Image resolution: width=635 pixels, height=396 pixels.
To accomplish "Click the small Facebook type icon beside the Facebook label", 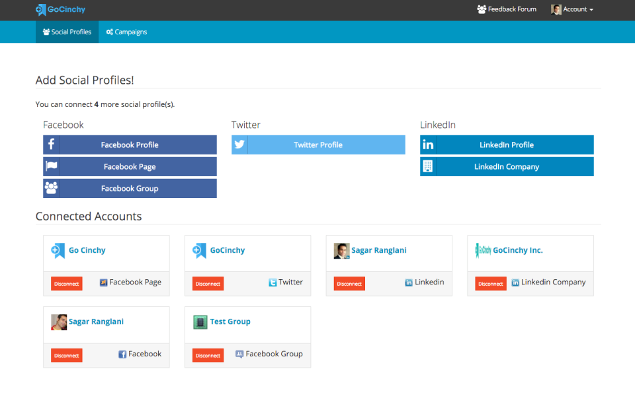I will point(122,354).
